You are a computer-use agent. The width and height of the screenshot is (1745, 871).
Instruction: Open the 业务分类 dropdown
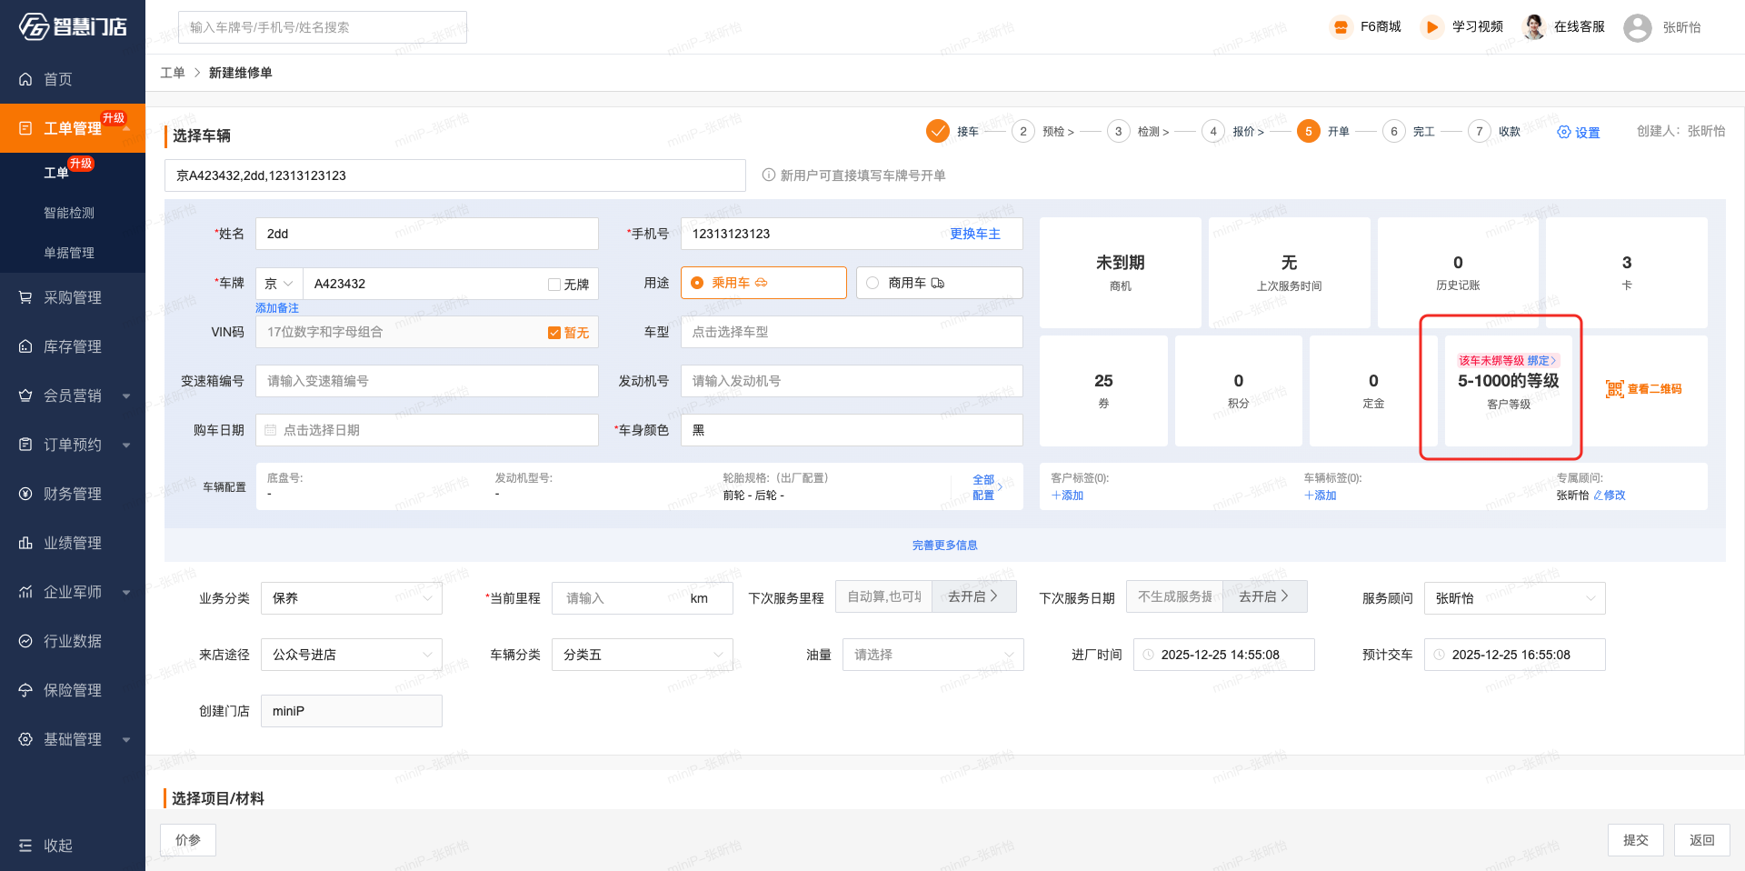[x=351, y=598]
